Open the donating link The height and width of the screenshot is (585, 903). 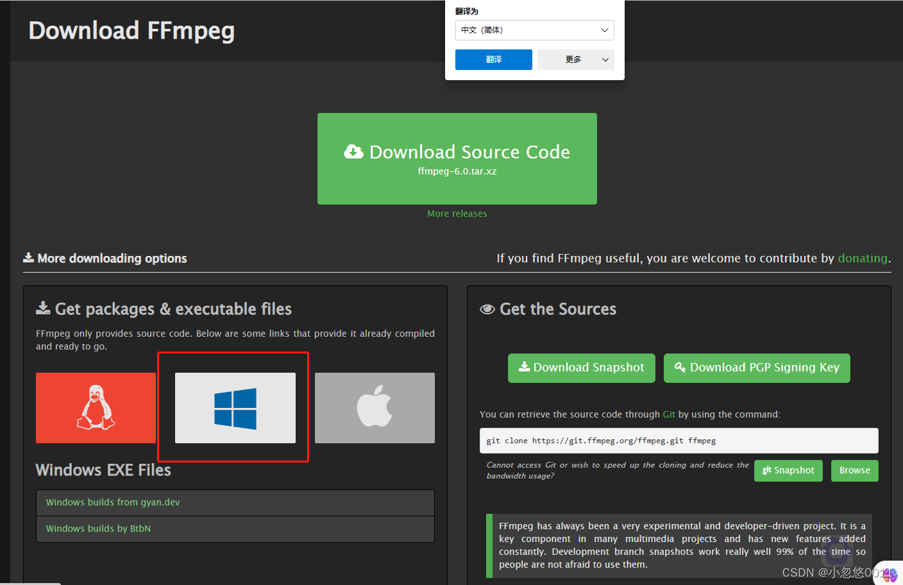click(863, 258)
